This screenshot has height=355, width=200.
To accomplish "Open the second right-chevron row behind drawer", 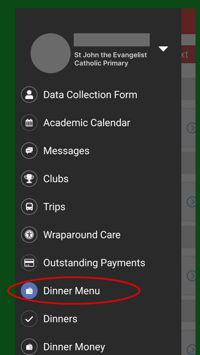I will (192, 202).
